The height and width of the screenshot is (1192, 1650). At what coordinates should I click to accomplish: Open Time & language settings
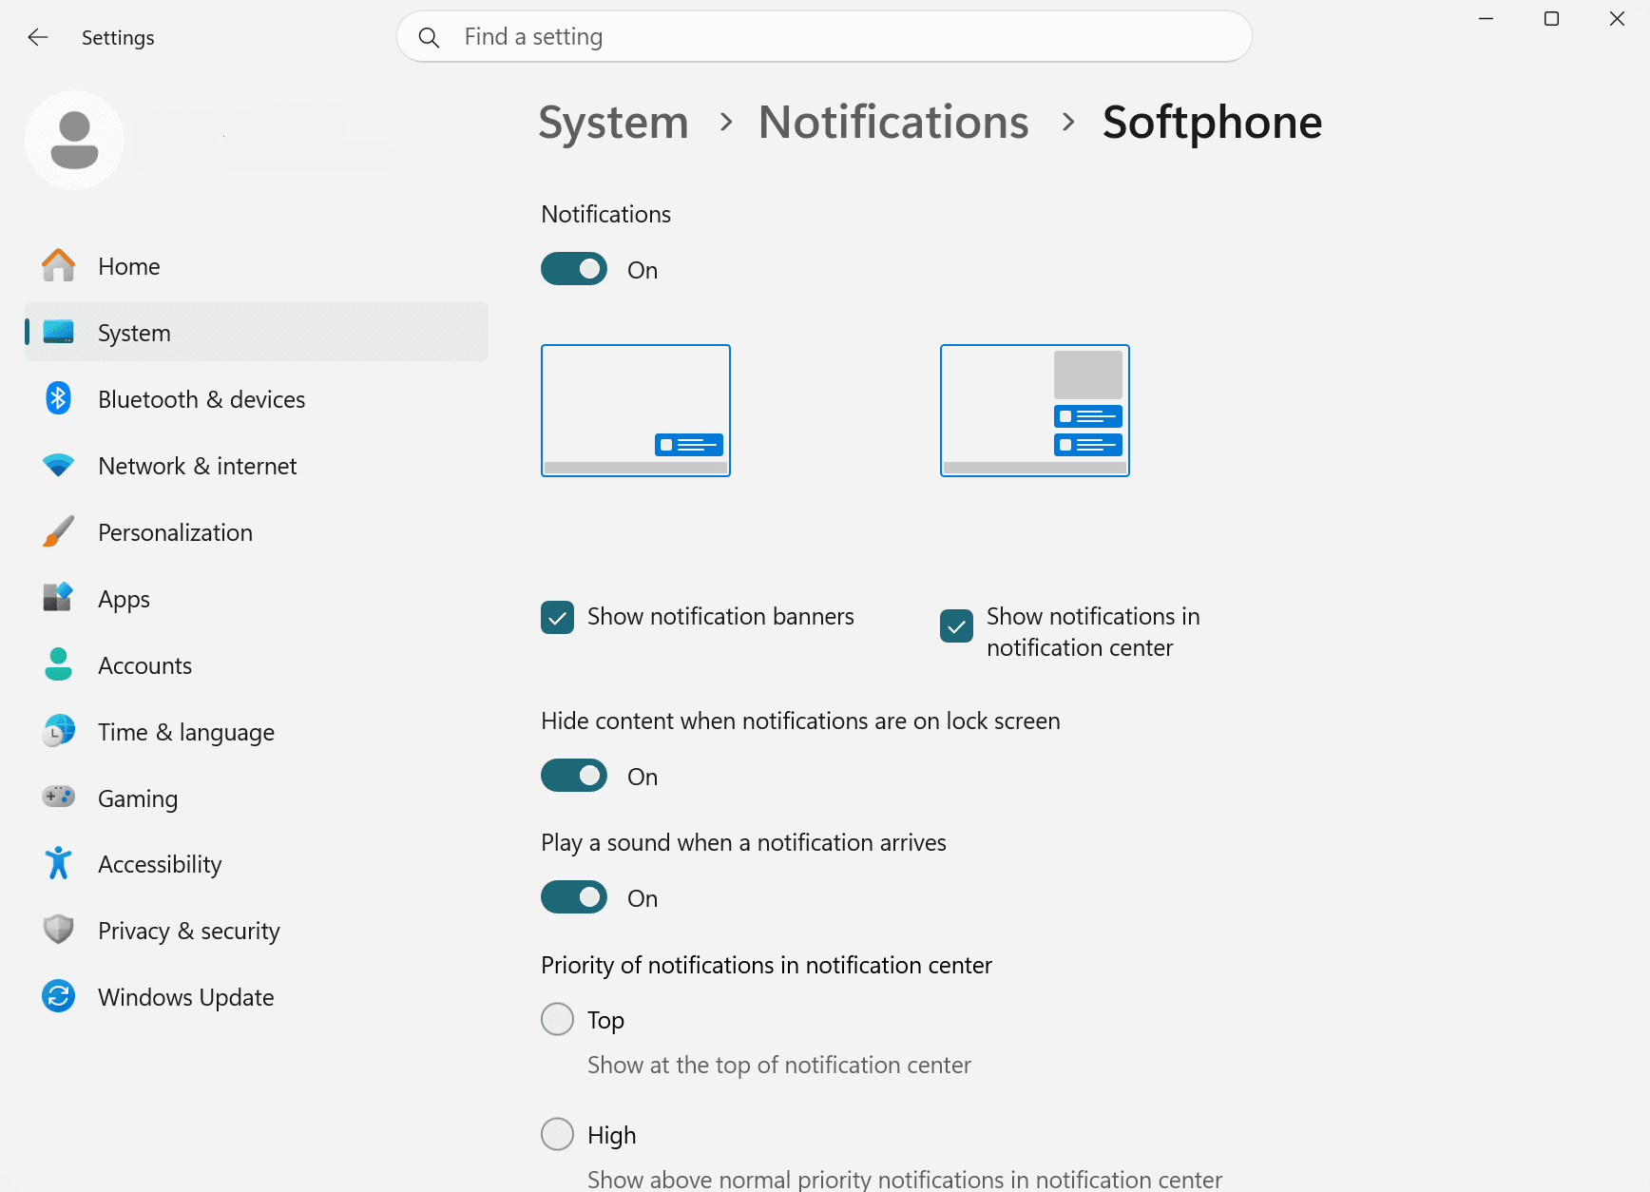click(x=257, y=732)
